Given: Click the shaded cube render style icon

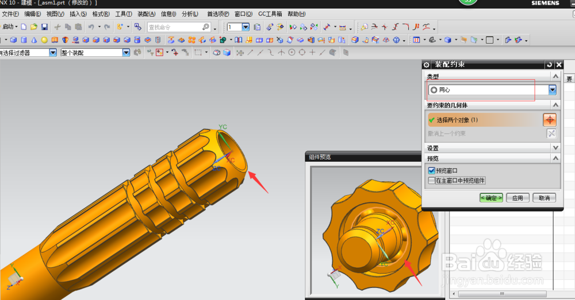Looking at the screenshot, I should pos(448,40).
